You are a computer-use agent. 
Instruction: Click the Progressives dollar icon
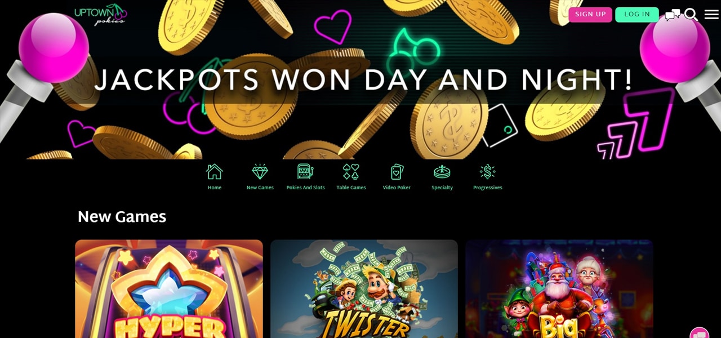pyautogui.click(x=487, y=171)
